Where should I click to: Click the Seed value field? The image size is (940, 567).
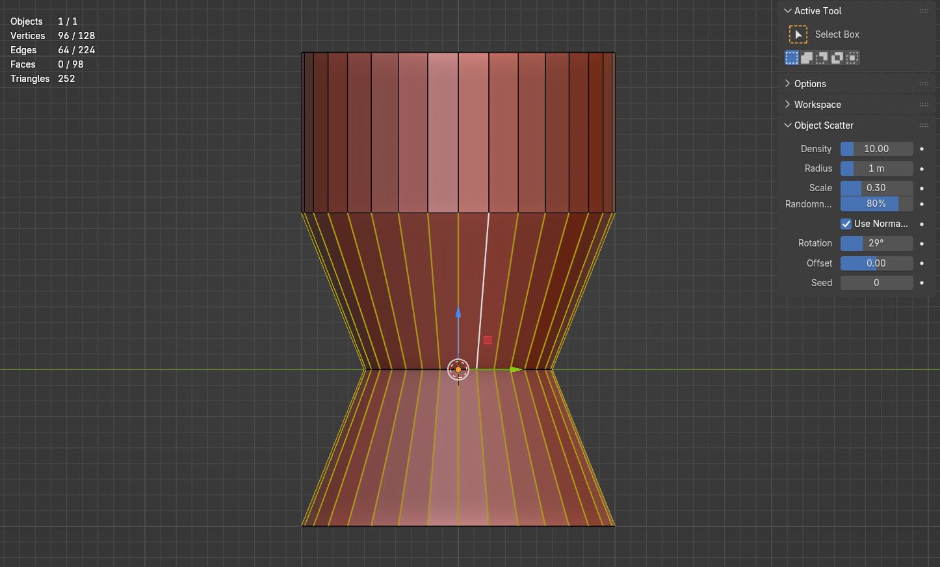click(x=876, y=283)
